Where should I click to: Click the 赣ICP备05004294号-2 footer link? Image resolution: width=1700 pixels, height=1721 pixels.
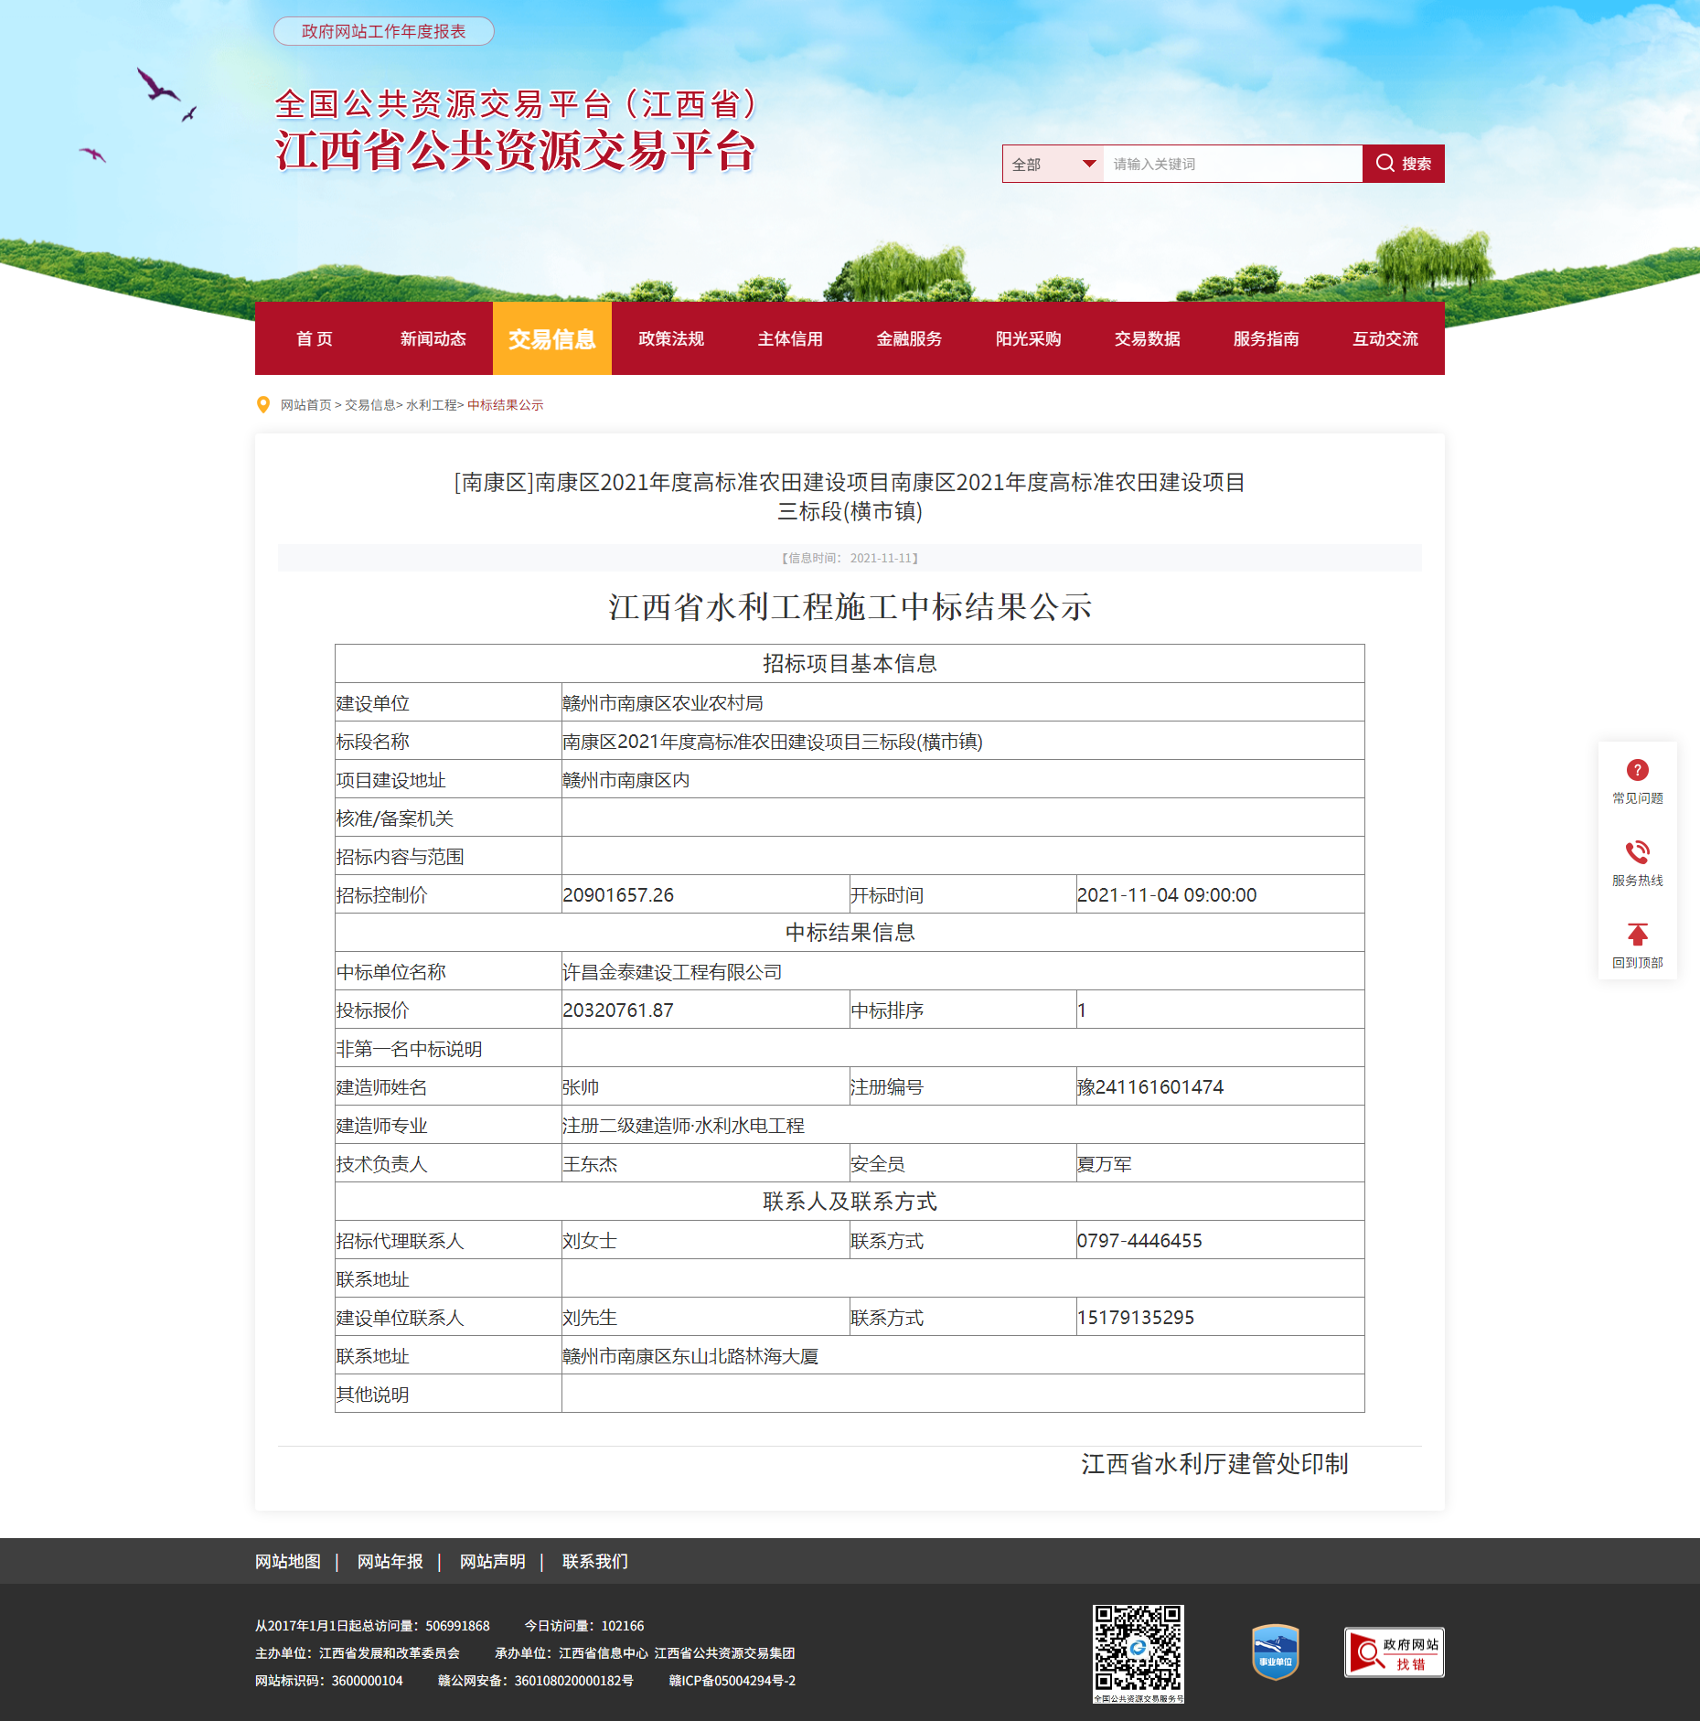click(x=732, y=1680)
